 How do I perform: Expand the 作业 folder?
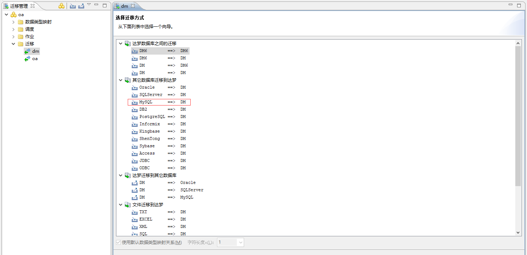point(14,37)
